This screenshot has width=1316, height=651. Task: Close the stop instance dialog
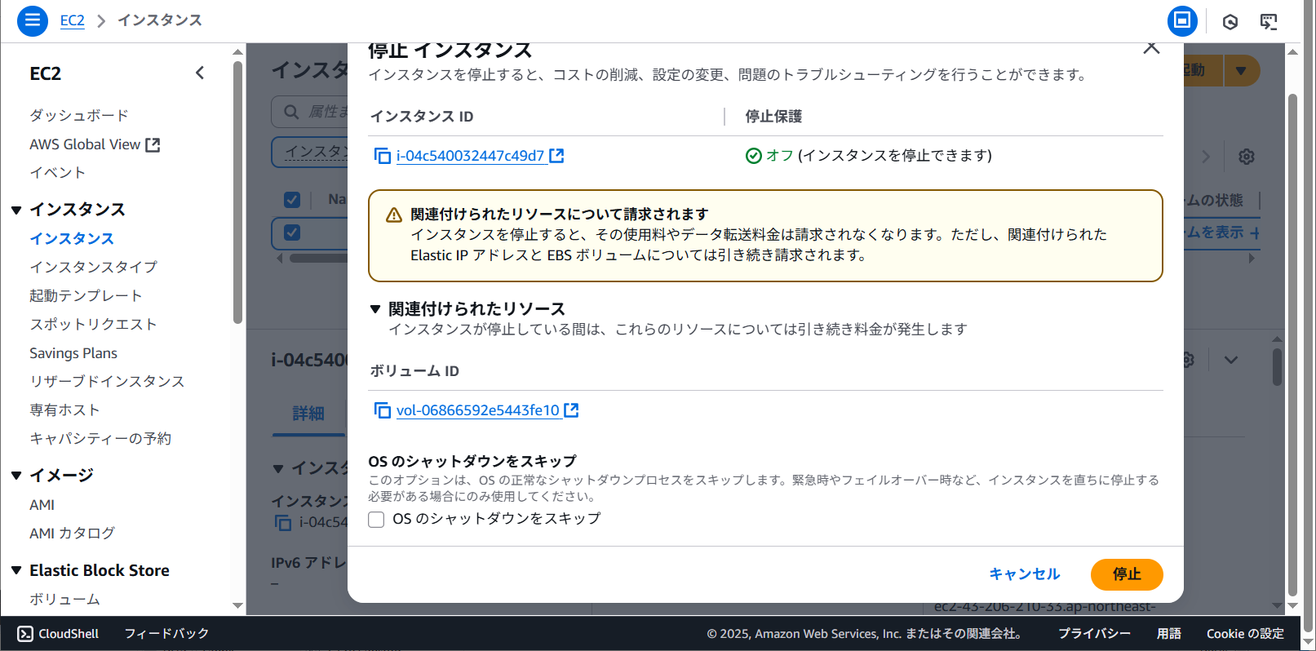[x=1151, y=48]
